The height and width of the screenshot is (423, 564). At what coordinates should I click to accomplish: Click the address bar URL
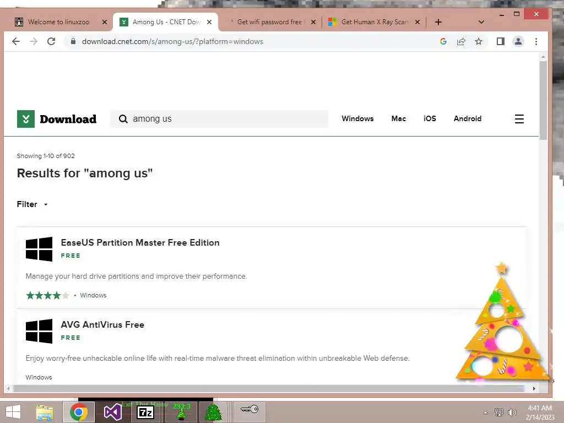(x=172, y=41)
